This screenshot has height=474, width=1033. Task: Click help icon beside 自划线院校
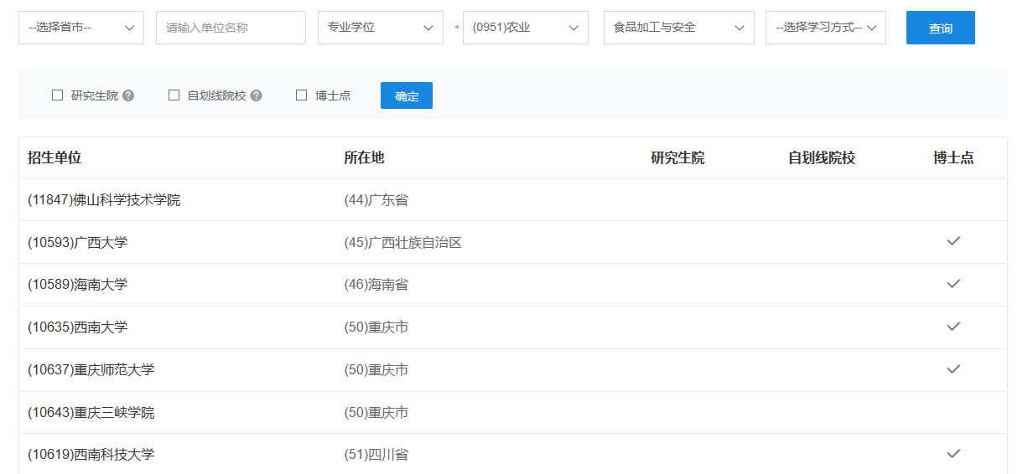(257, 95)
